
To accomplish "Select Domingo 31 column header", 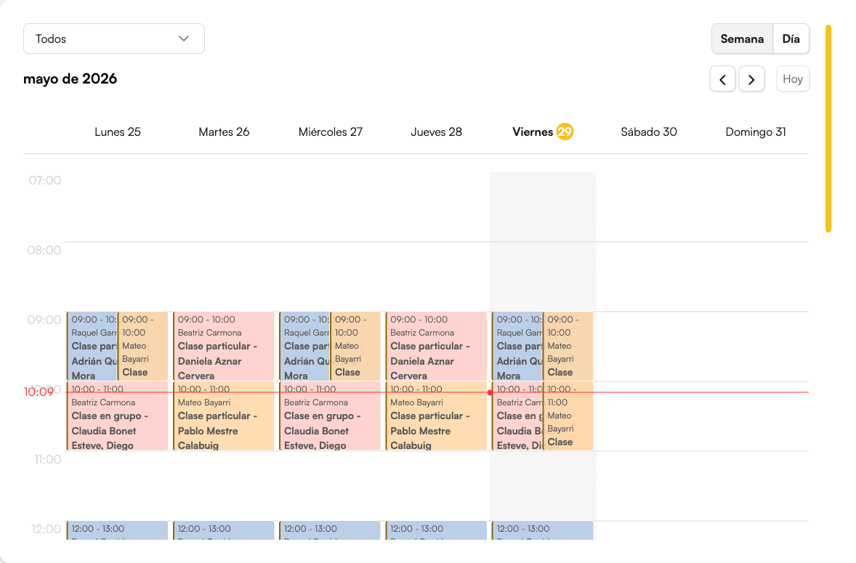I will [756, 132].
